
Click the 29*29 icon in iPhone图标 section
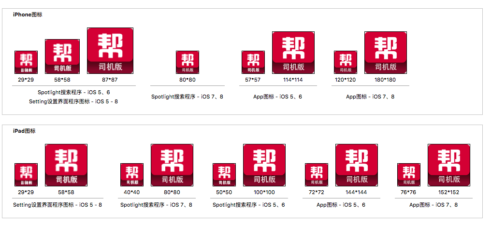(x=26, y=62)
